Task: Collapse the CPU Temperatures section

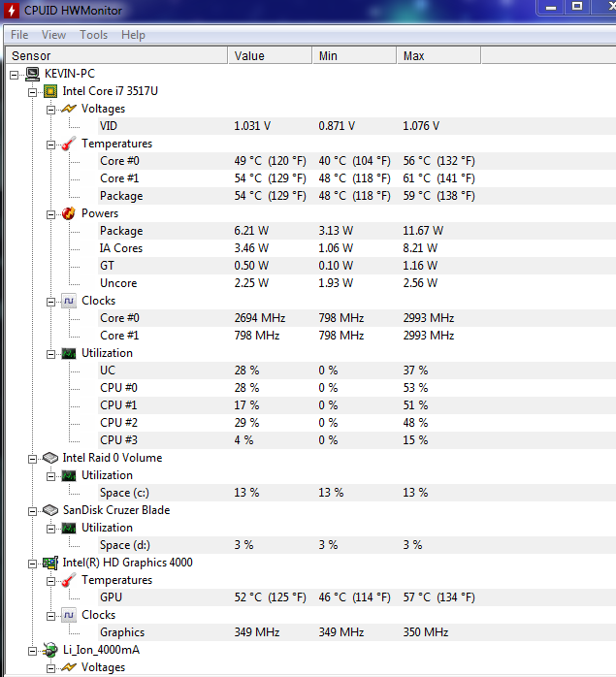Action: 51,145
